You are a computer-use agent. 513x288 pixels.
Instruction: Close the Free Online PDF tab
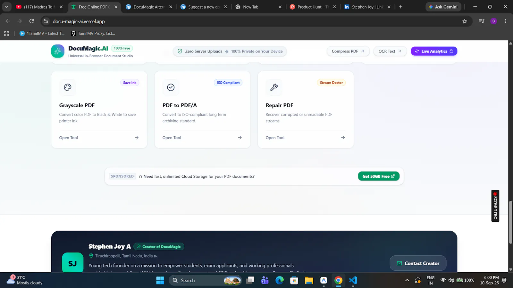[x=116, y=7]
